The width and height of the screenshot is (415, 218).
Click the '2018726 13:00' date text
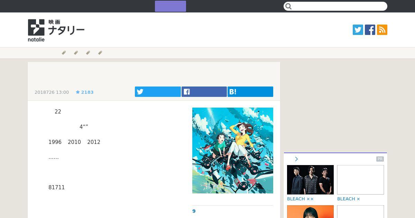tap(52, 92)
